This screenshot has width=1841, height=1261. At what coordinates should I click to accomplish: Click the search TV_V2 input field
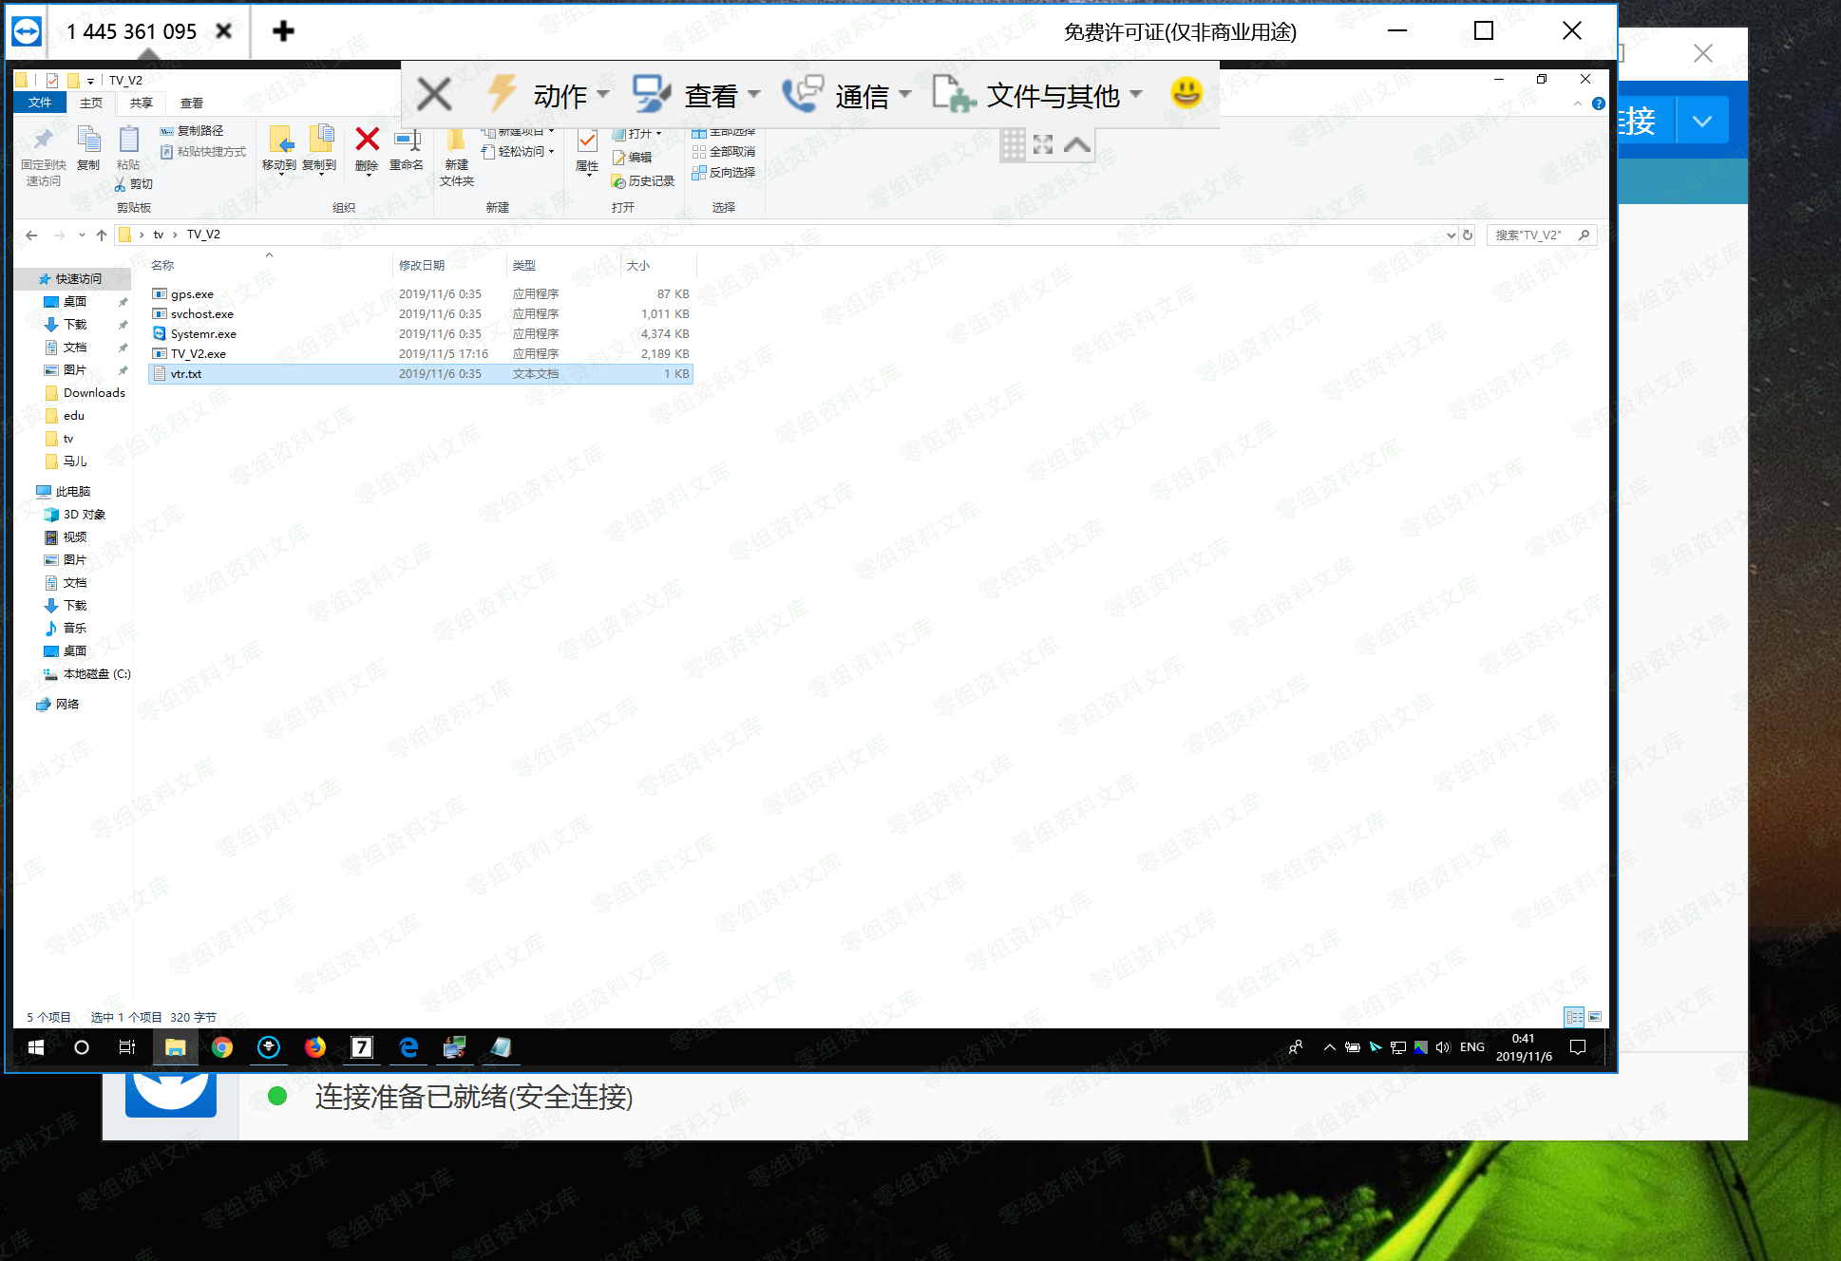point(1531,235)
